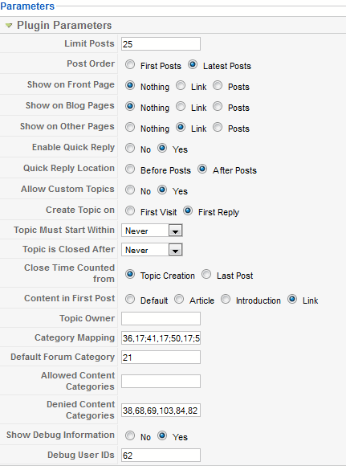Select First Posts for Post Order

click(x=130, y=65)
